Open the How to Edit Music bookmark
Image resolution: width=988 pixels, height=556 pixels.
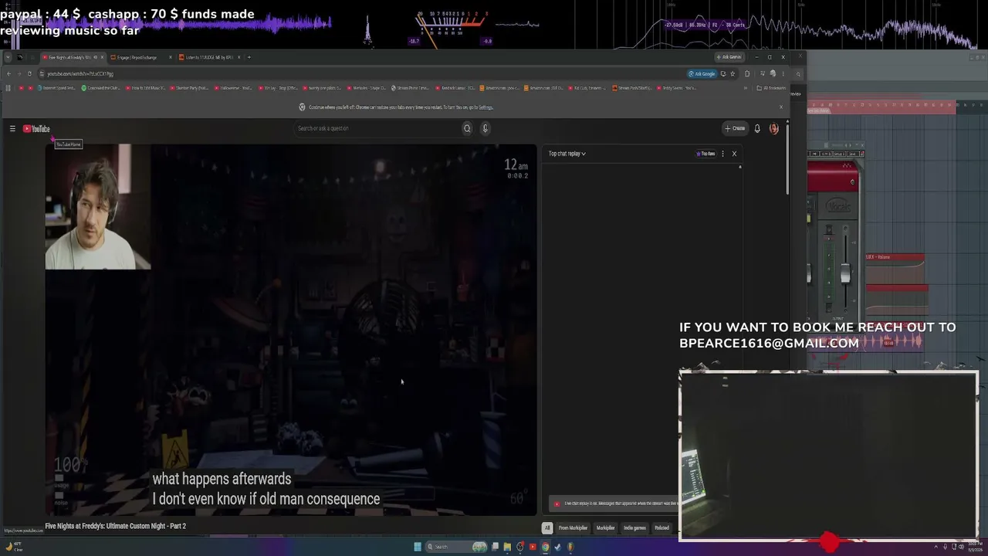(x=146, y=88)
